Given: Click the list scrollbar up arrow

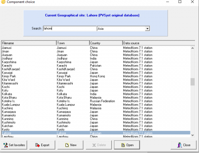Looking at the screenshot, I should click(x=193, y=48).
